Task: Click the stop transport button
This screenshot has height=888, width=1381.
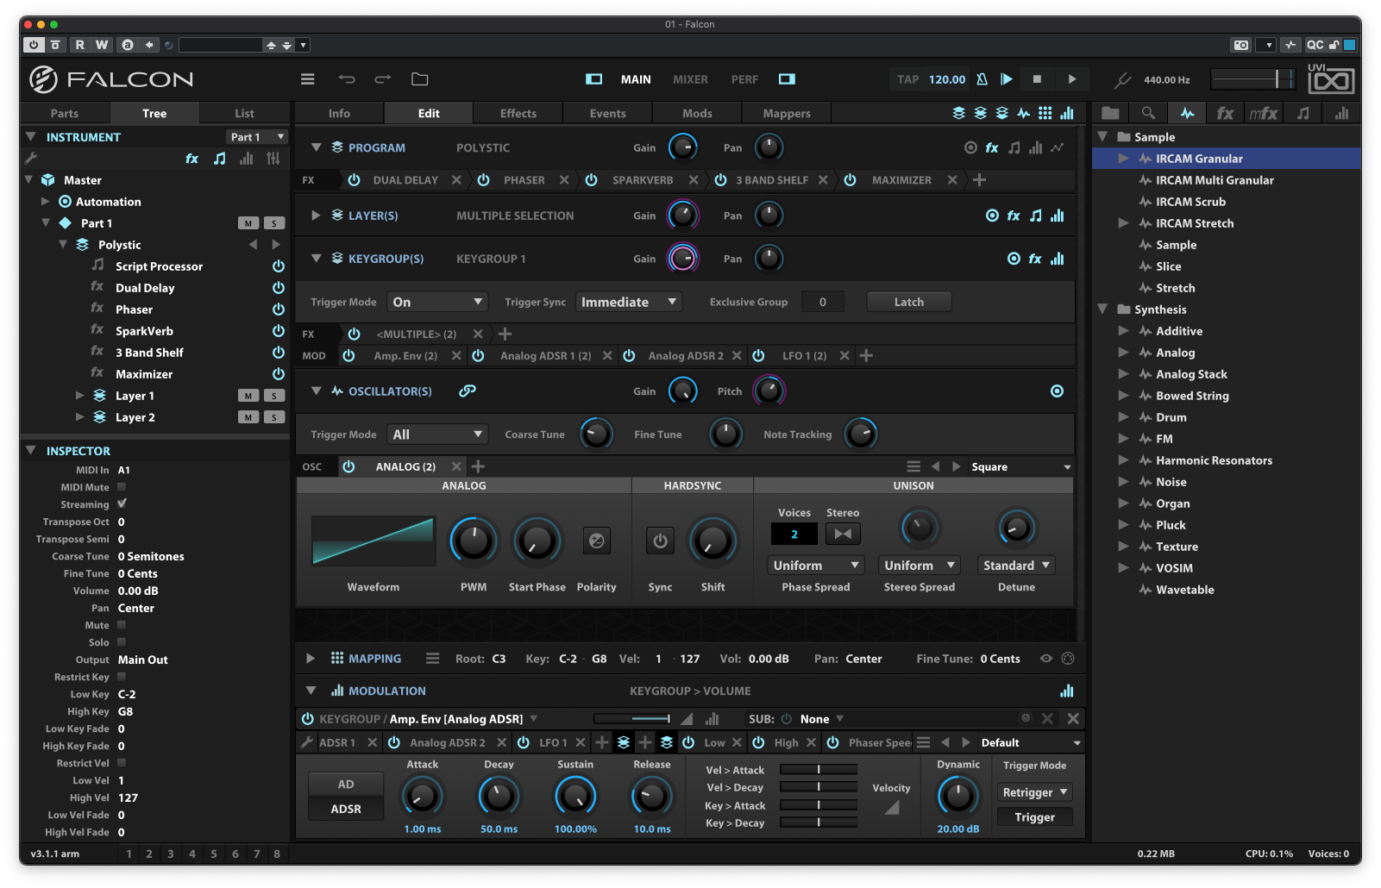Action: click(x=1037, y=79)
